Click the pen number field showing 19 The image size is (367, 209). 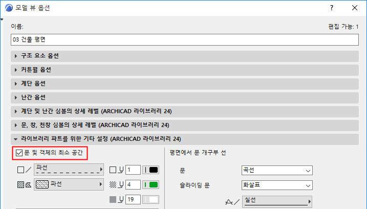[x=133, y=200]
